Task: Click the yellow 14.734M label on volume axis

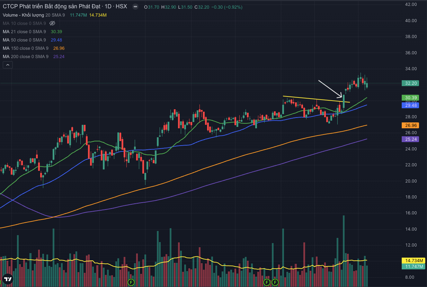Action: click(x=413, y=260)
